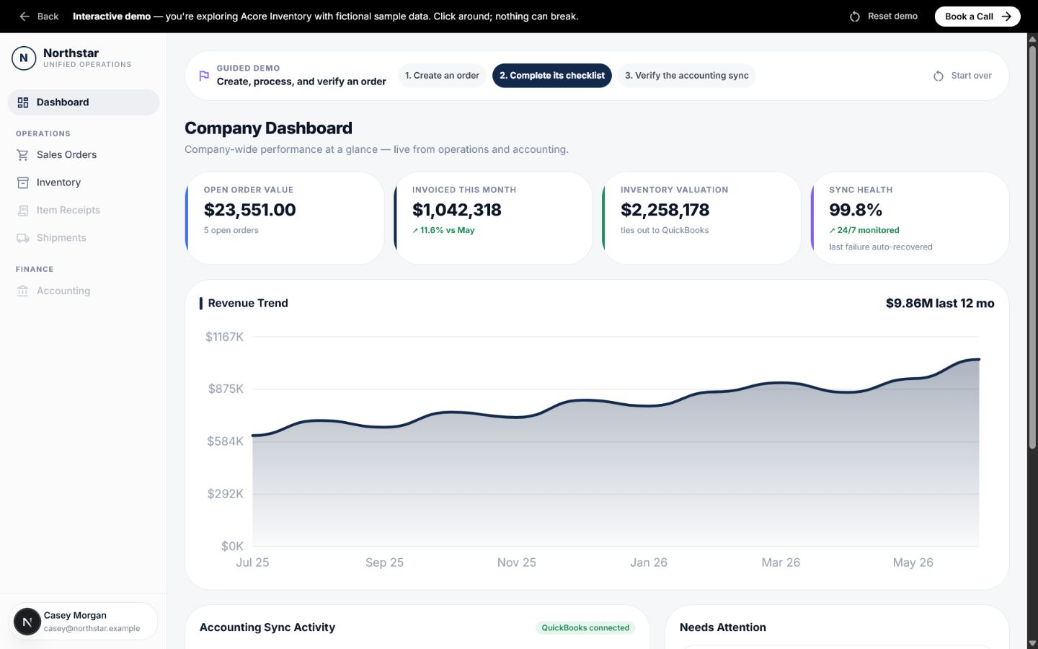Click the QuickBooks connected badge
This screenshot has height=649, width=1038.
(585, 628)
